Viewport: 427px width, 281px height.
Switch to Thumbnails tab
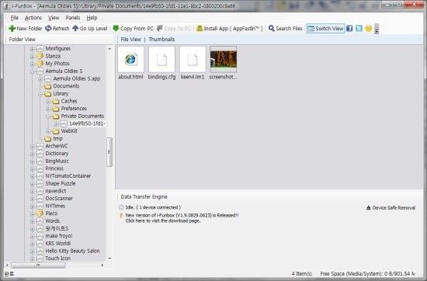[161, 40]
